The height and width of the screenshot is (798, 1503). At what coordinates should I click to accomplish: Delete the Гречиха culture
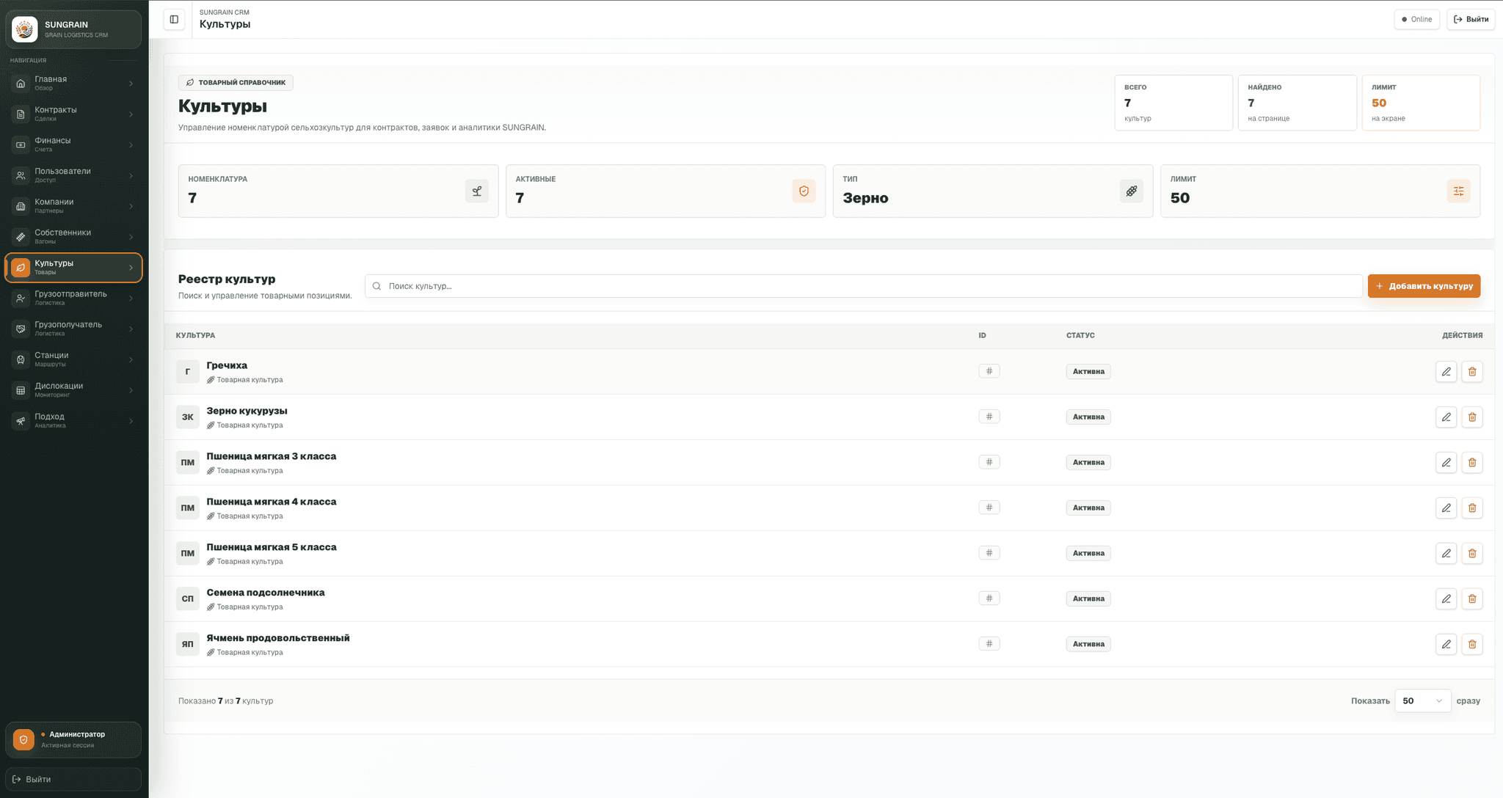pyautogui.click(x=1472, y=372)
